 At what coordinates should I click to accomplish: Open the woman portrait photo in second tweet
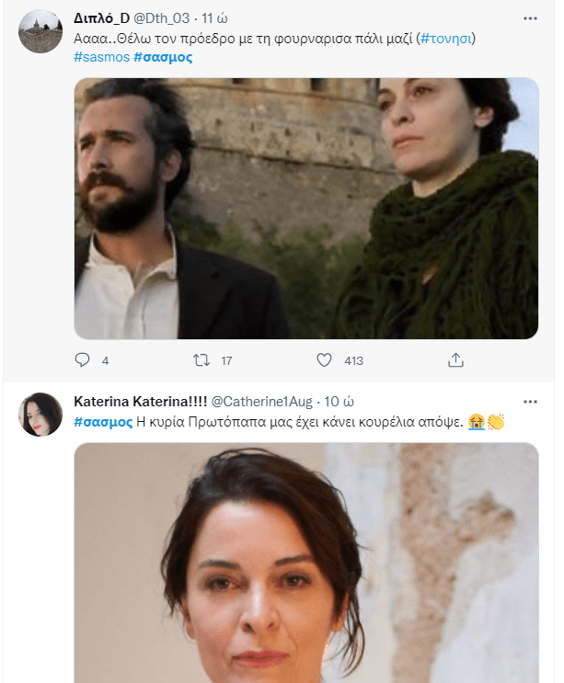(x=305, y=563)
